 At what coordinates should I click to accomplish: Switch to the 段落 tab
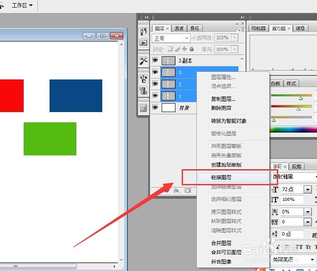pos(297,167)
